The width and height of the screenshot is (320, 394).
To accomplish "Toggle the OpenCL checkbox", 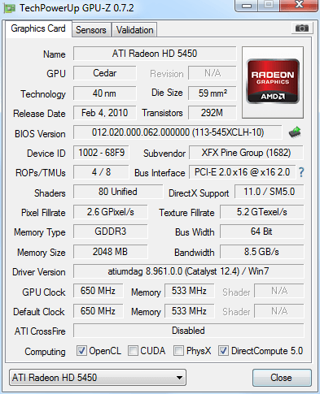I will point(81,351).
